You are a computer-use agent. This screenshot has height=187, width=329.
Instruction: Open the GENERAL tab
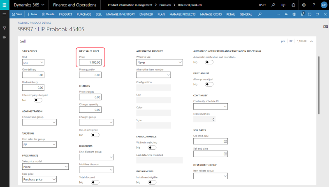(x=246, y=14)
